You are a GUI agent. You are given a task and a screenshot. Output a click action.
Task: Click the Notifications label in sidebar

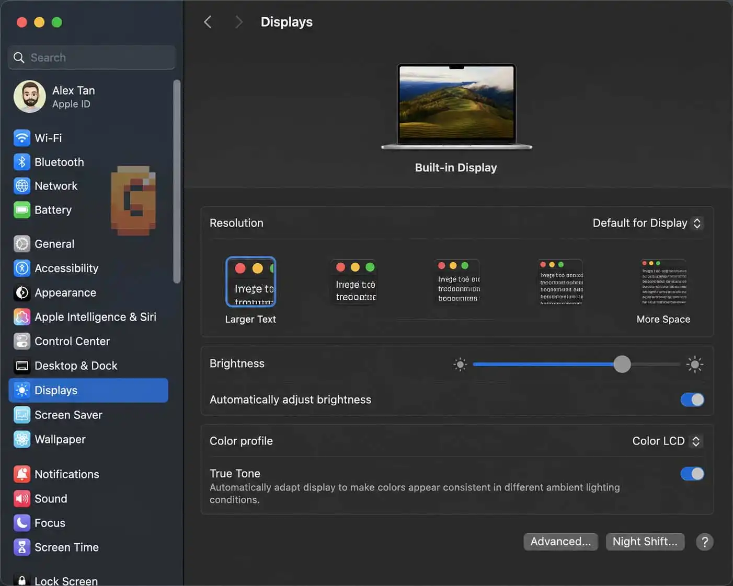[67, 475]
